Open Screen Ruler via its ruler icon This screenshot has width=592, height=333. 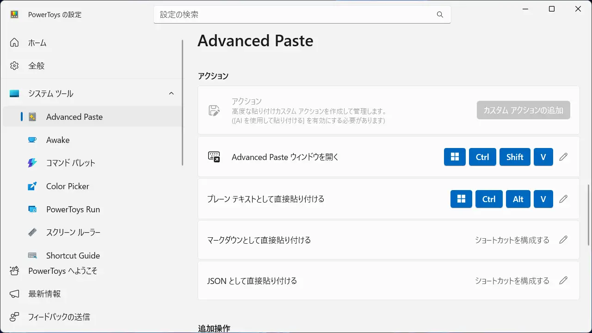click(x=32, y=233)
